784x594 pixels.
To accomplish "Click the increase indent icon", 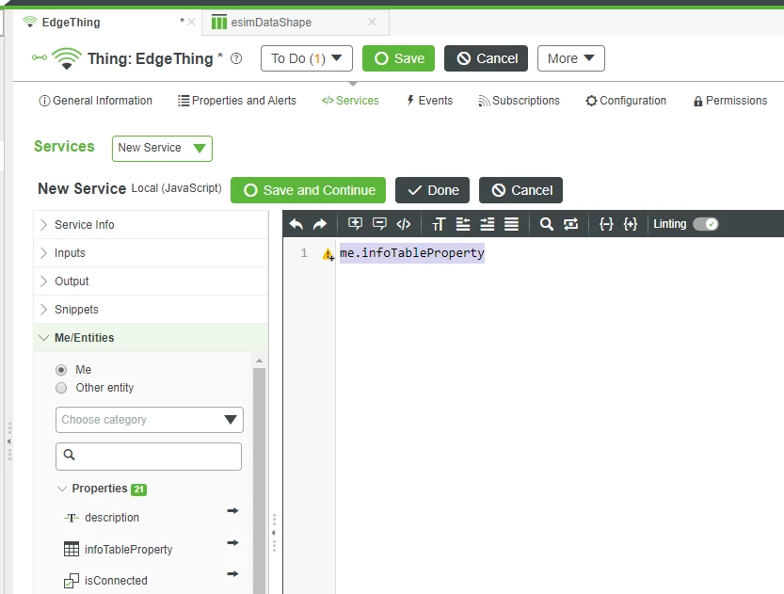I will click(x=487, y=224).
